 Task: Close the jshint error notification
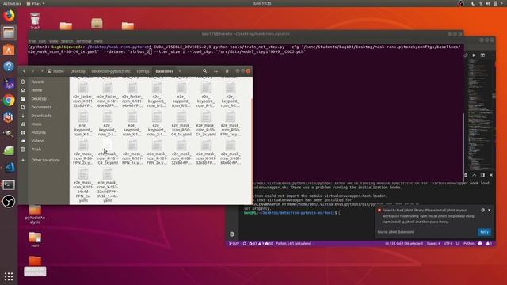click(490, 210)
